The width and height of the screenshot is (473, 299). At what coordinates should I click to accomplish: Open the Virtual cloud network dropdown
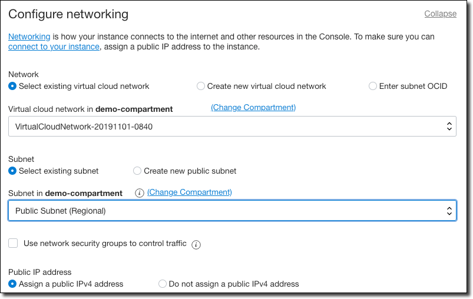click(232, 126)
